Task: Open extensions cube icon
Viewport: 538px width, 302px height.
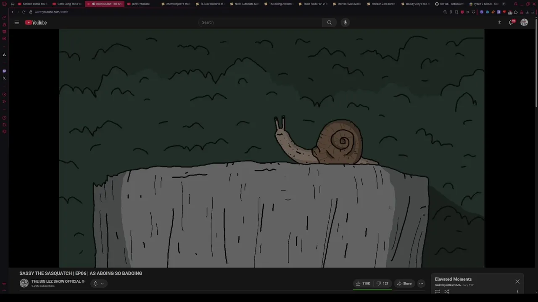Action: (x=516, y=12)
